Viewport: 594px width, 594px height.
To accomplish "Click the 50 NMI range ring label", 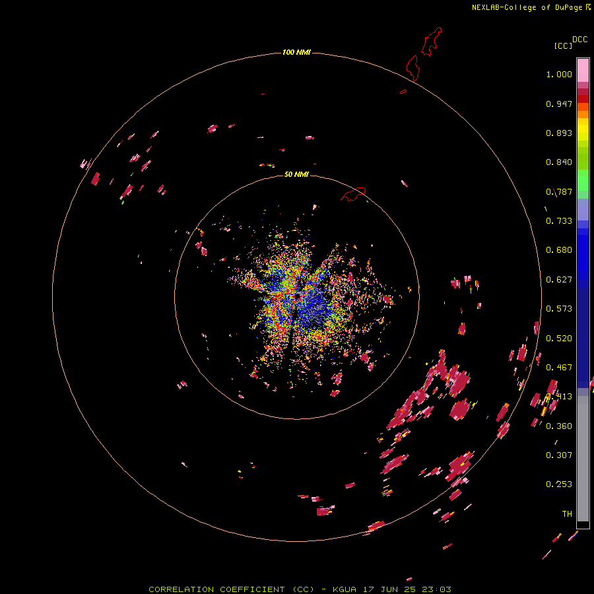I will click(296, 174).
